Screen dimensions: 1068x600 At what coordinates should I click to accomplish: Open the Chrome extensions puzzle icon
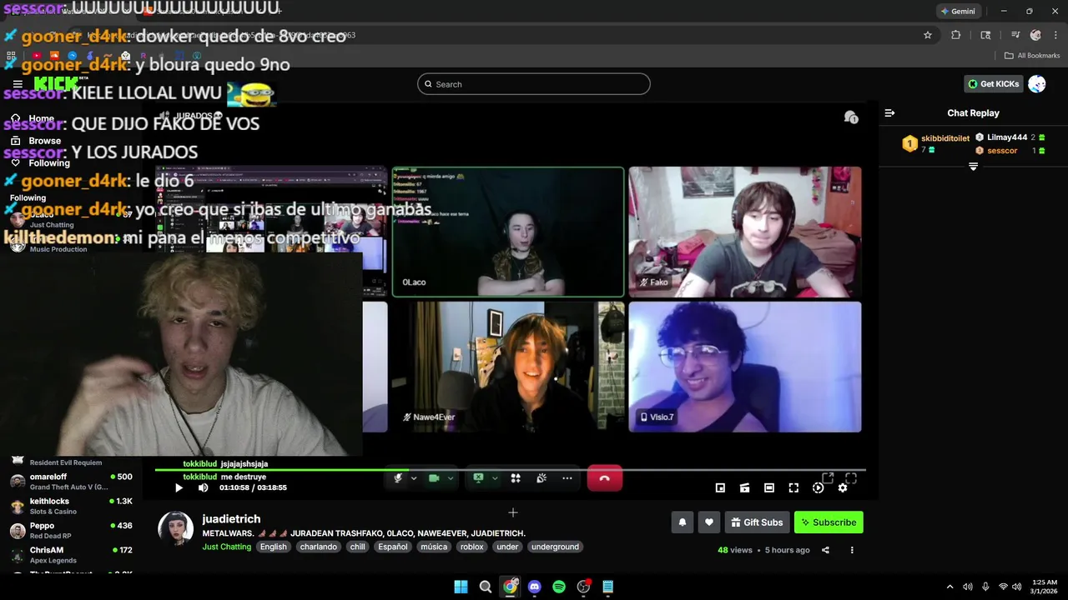click(x=956, y=35)
